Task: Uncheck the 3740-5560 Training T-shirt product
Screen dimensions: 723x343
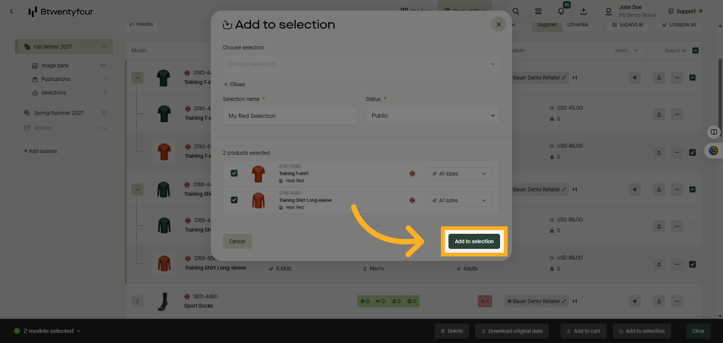Action: 234,173
